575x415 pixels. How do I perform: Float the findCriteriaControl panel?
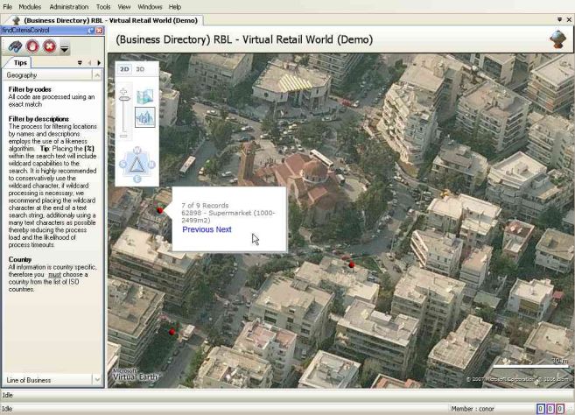(x=90, y=31)
